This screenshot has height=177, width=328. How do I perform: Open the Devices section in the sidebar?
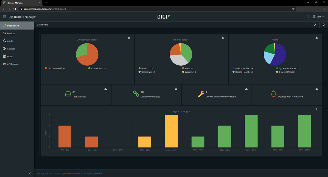[10, 33]
